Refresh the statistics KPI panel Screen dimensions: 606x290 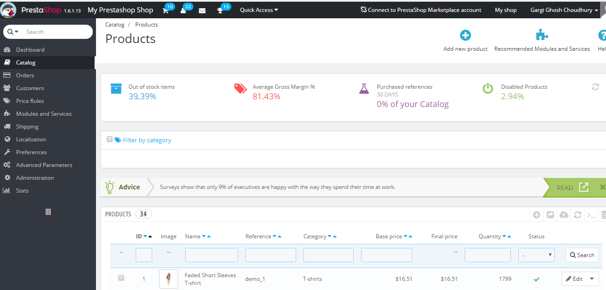coord(595,86)
